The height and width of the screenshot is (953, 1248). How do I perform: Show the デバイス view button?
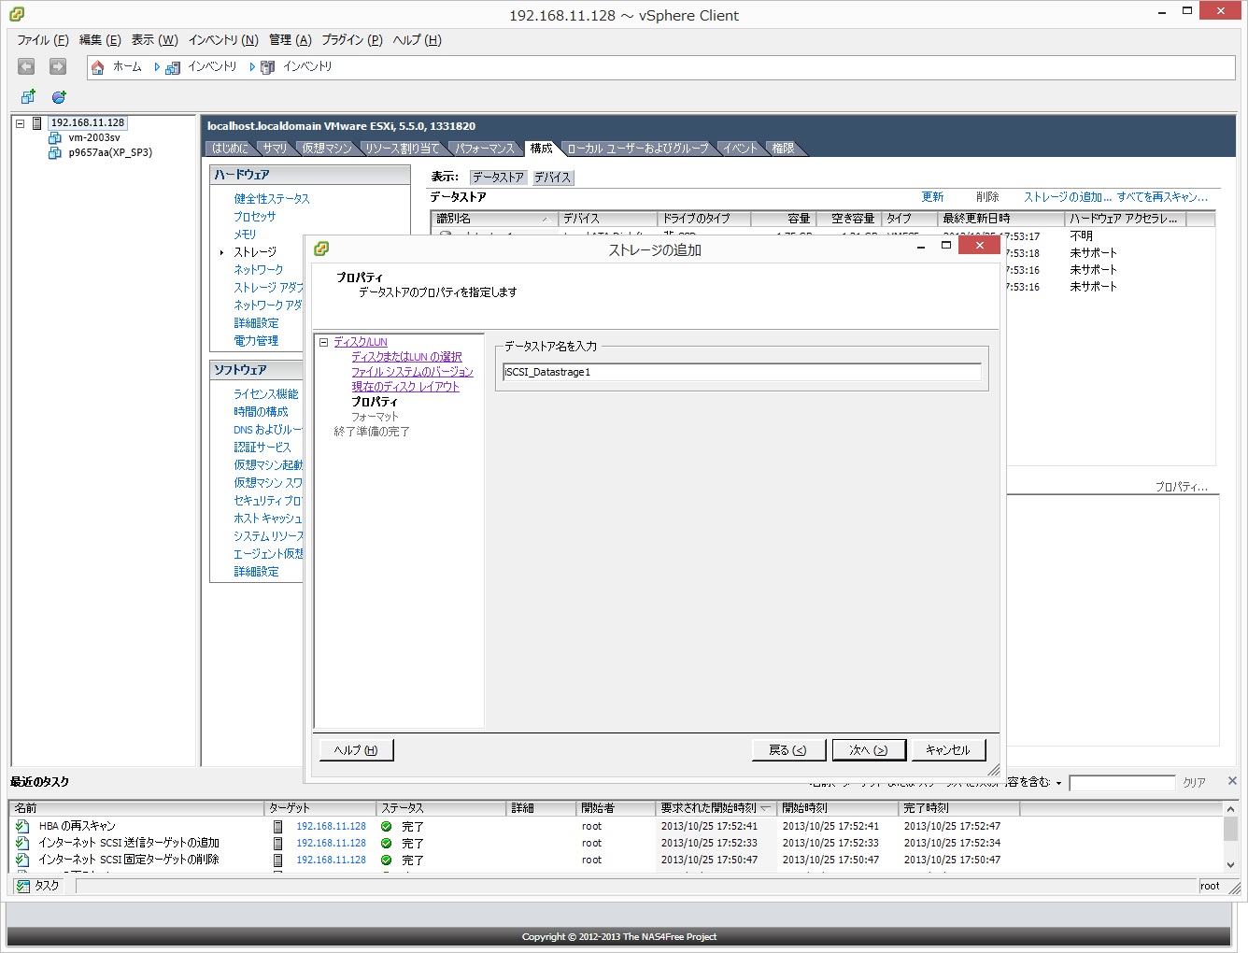[x=552, y=178]
